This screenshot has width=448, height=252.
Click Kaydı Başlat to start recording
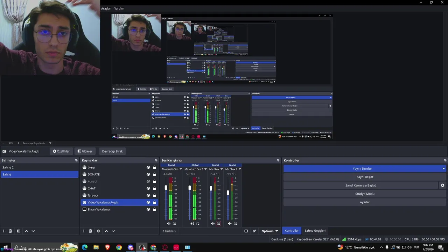pos(365,177)
